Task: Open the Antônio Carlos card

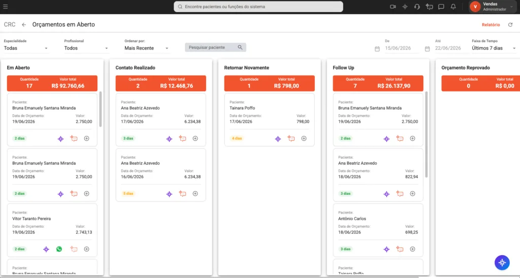Action: pyautogui.click(x=378, y=230)
